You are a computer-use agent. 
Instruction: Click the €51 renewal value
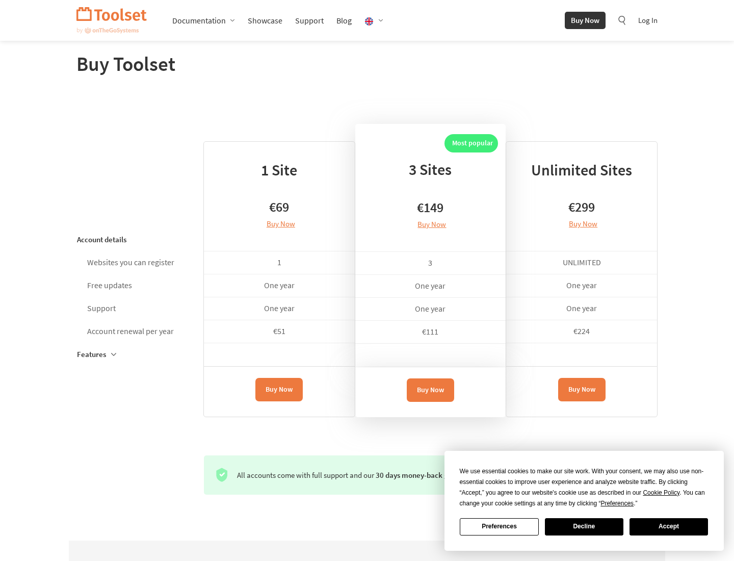pyautogui.click(x=279, y=331)
